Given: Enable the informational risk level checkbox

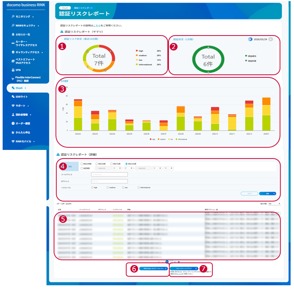Looking at the screenshot, I should tap(139, 187).
